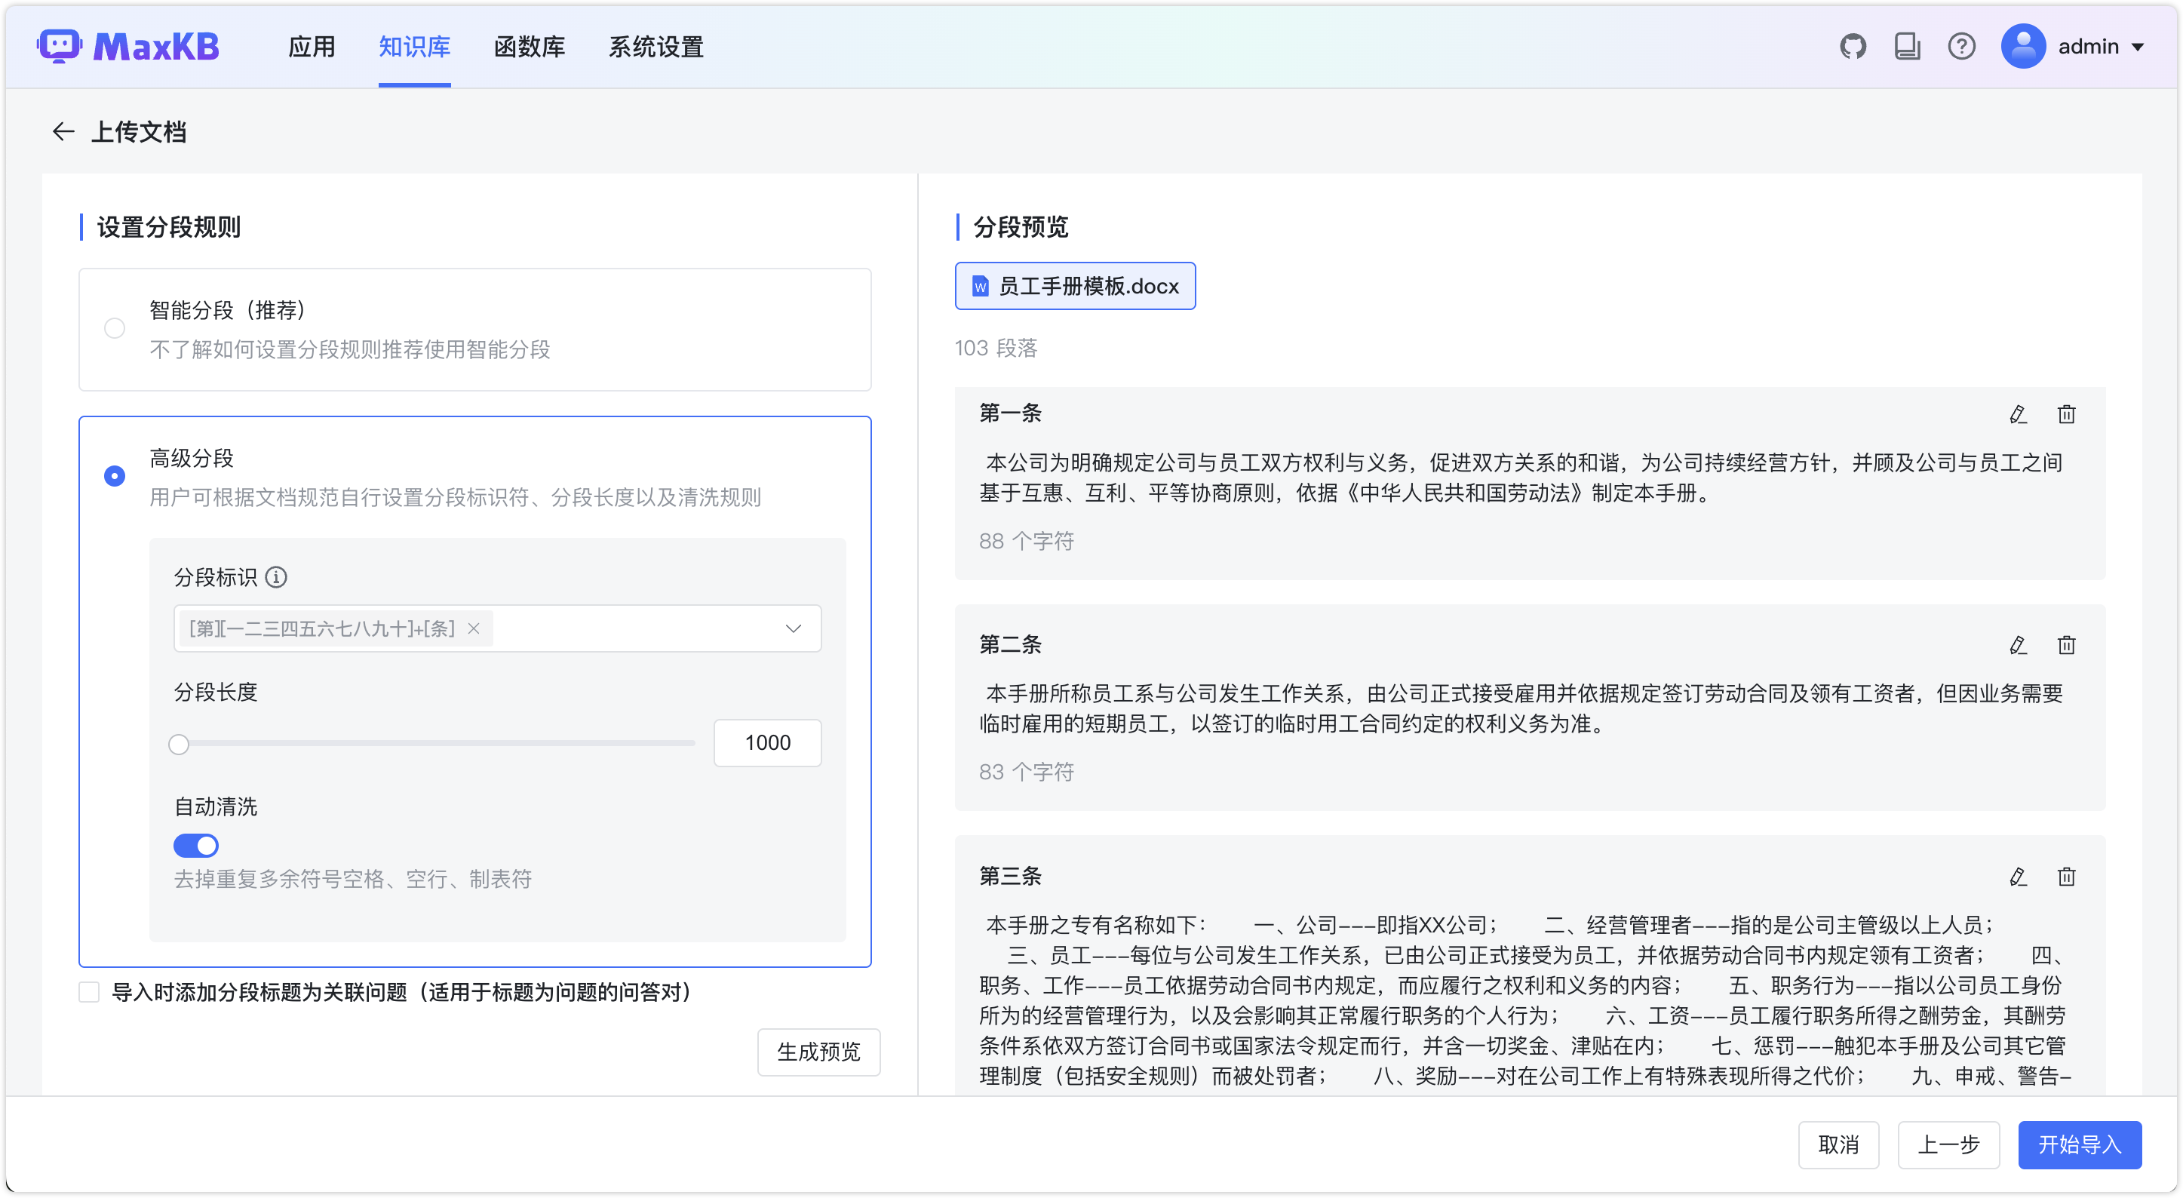Click the back arrow beside 上传文档

[x=63, y=131]
